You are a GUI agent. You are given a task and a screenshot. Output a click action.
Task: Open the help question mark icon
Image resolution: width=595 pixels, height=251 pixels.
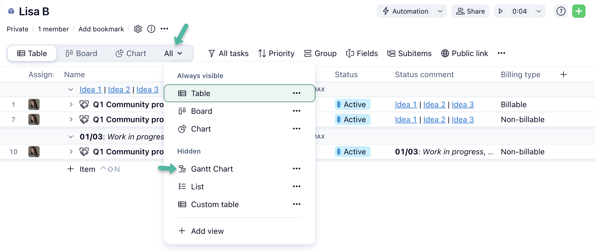pyautogui.click(x=561, y=11)
